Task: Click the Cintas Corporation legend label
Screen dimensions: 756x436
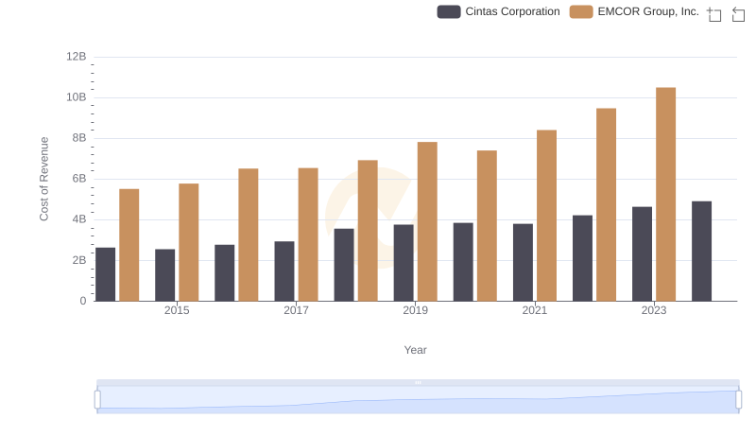Action: [512, 11]
